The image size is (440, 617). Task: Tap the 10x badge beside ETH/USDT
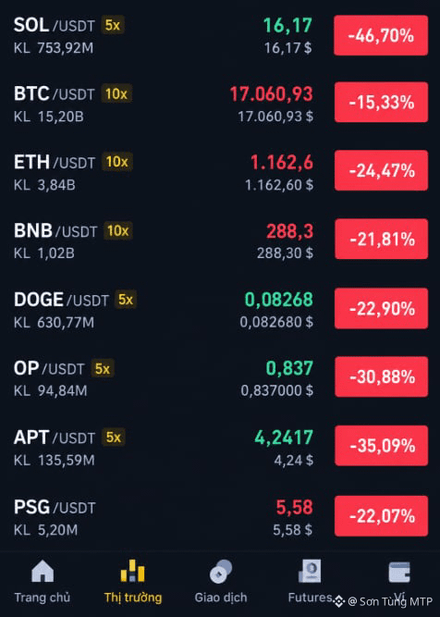click(x=117, y=162)
